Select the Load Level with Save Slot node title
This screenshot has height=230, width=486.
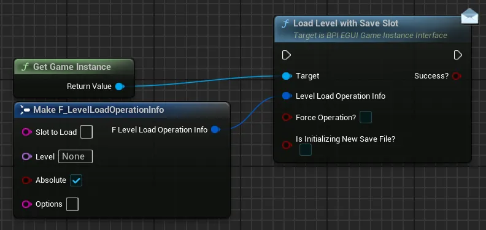346,23
